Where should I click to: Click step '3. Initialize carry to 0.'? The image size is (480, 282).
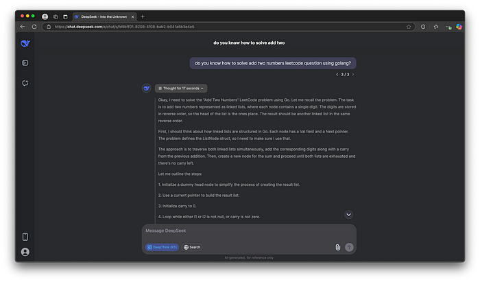pyautogui.click(x=177, y=206)
